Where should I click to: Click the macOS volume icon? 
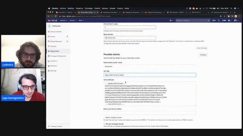218,8
